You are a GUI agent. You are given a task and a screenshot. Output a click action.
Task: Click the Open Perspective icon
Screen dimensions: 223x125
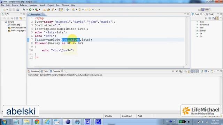[199, 10]
